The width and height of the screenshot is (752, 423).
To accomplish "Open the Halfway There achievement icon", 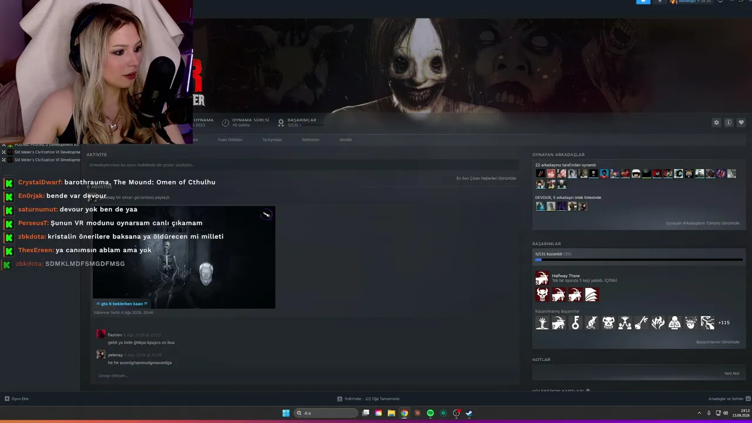I will click(x=542, y=277).
